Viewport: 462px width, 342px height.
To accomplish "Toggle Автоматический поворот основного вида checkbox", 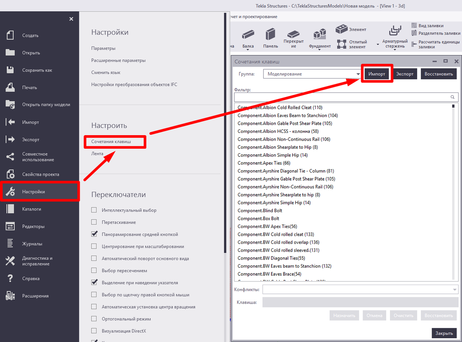I will pyautogui.click(x=94, y=258).
